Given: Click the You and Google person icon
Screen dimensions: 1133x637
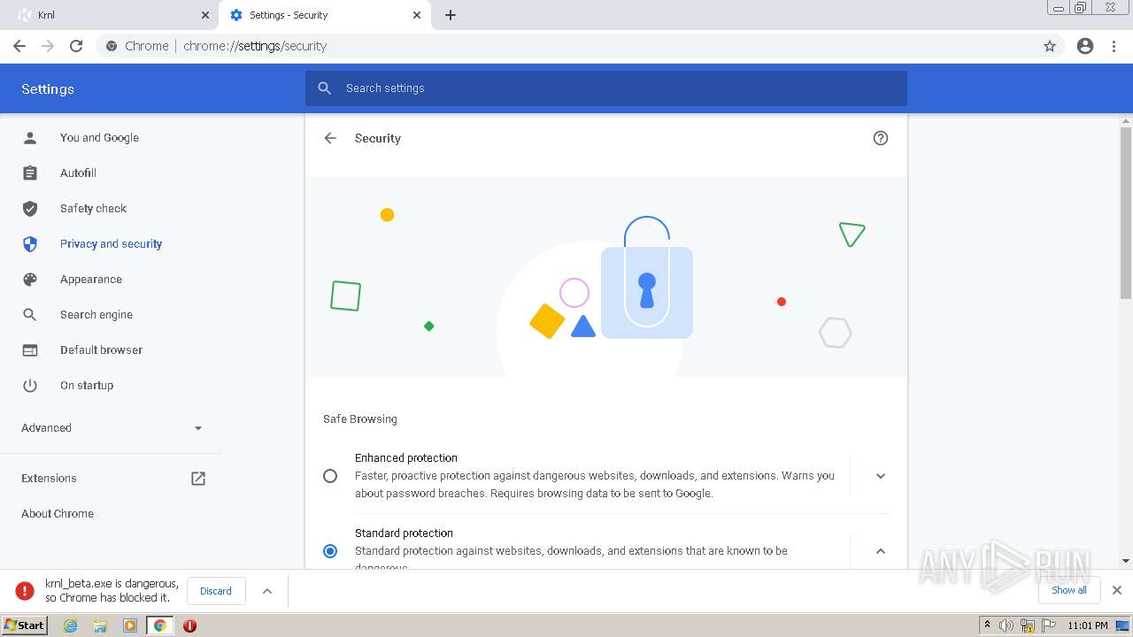Looking at the screenshot, I should (x=30, y=138).
